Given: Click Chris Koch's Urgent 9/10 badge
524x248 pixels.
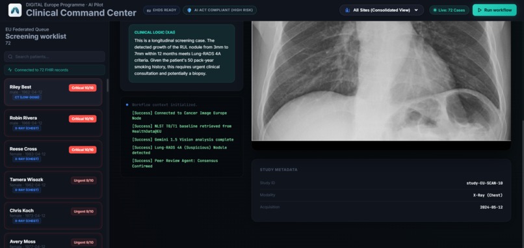Looking at the screenshot, I should click(84, 211).
